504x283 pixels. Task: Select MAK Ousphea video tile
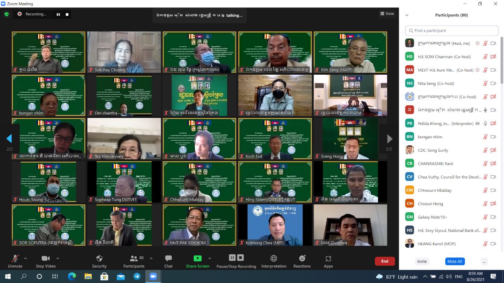350,225
